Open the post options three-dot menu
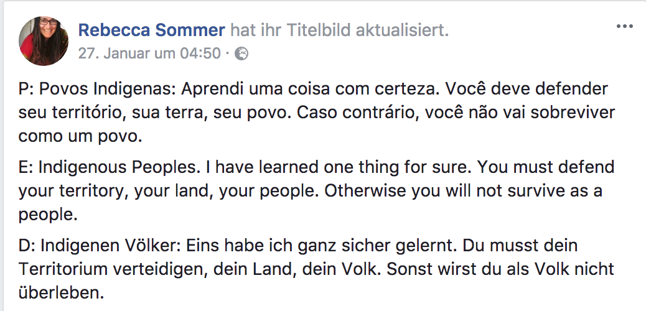The width and height of the screenshot is (646, 311). tap(624, 26)
